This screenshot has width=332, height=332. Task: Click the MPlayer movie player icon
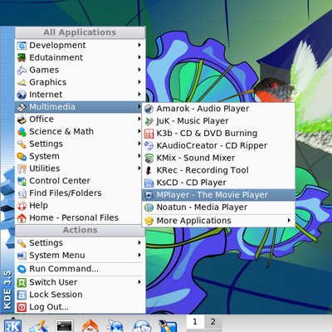coord(149,195)
